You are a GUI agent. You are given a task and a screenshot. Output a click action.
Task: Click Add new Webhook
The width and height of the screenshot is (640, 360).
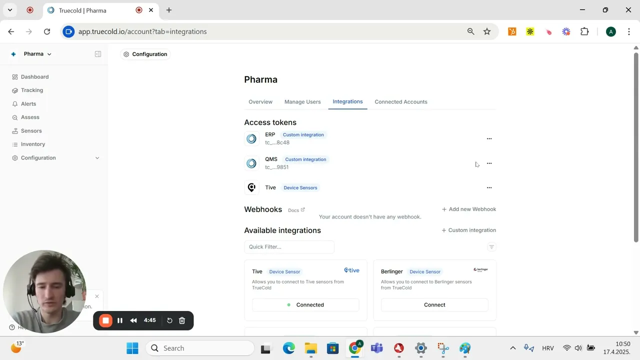pyautogui.click(x=469, y=209)
